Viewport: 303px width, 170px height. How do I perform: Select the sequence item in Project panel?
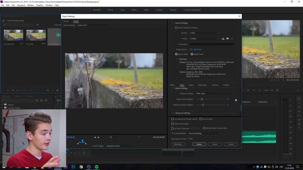click(54, 37)
